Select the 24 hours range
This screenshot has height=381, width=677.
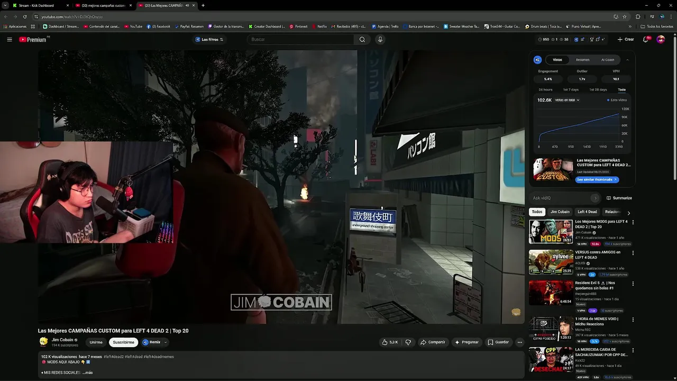545,89
